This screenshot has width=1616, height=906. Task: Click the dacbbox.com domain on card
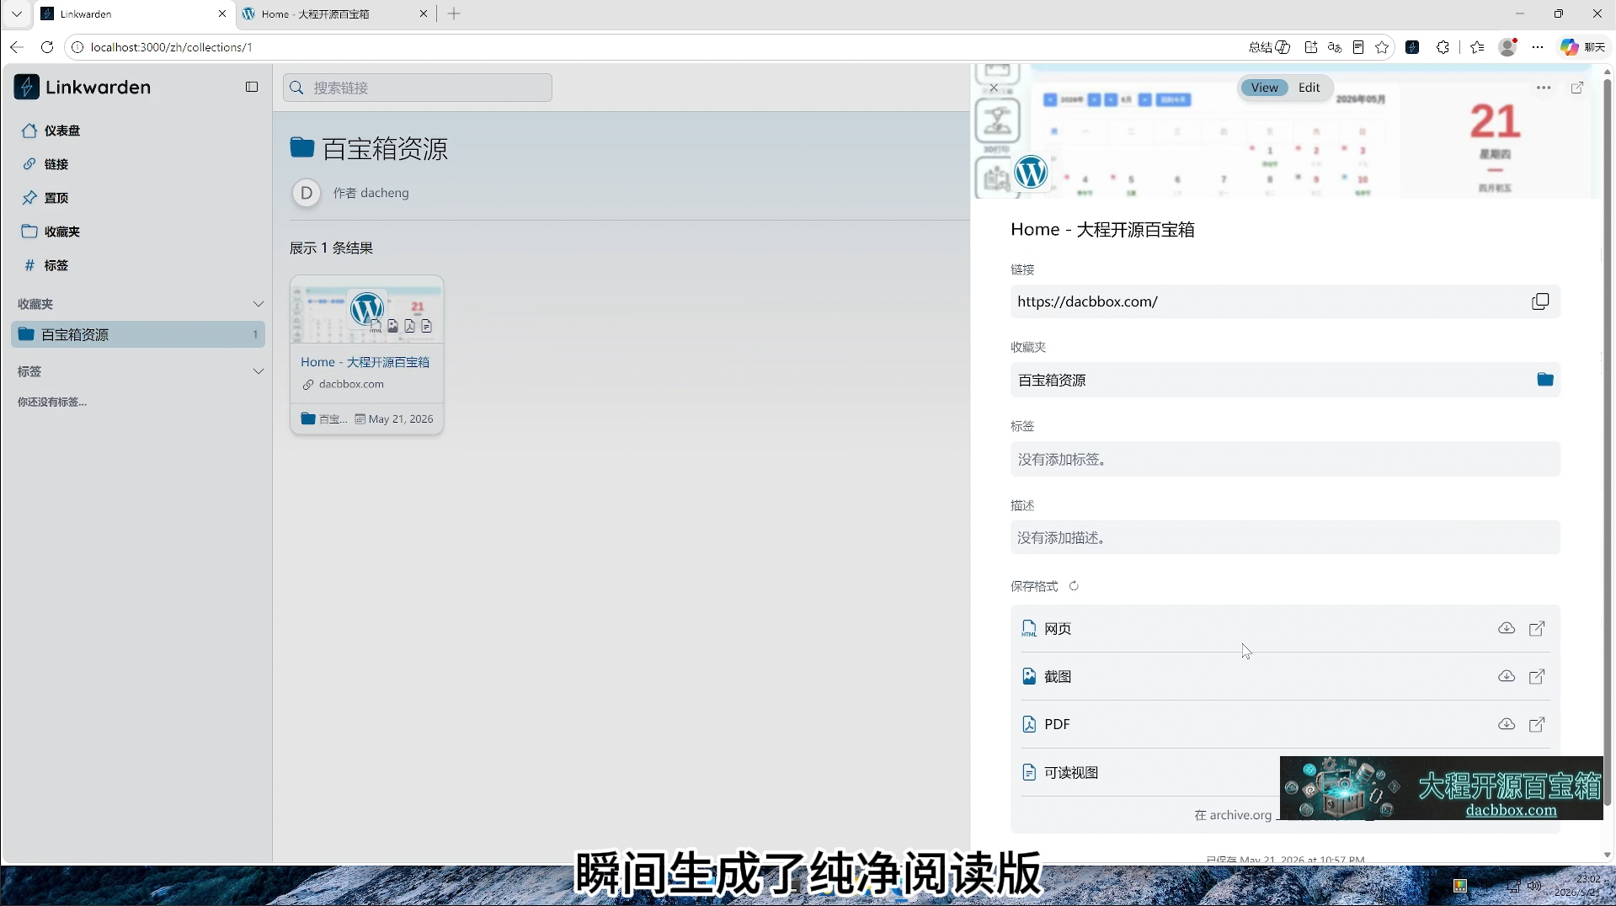tap(351, 384)
